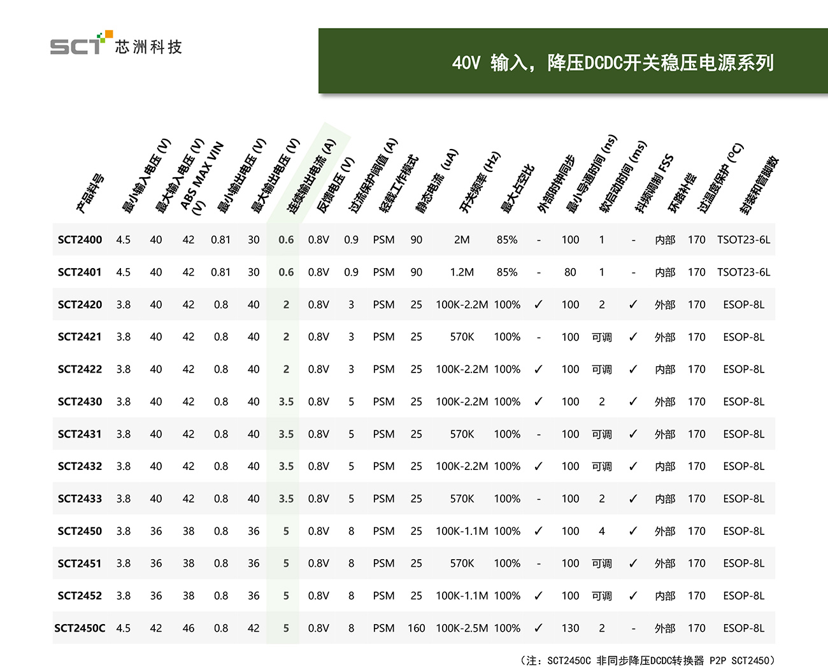The height and width of the screenshot is (668, 828).
Task: Select the SCT2420 product name
Action: click(80, 305)
